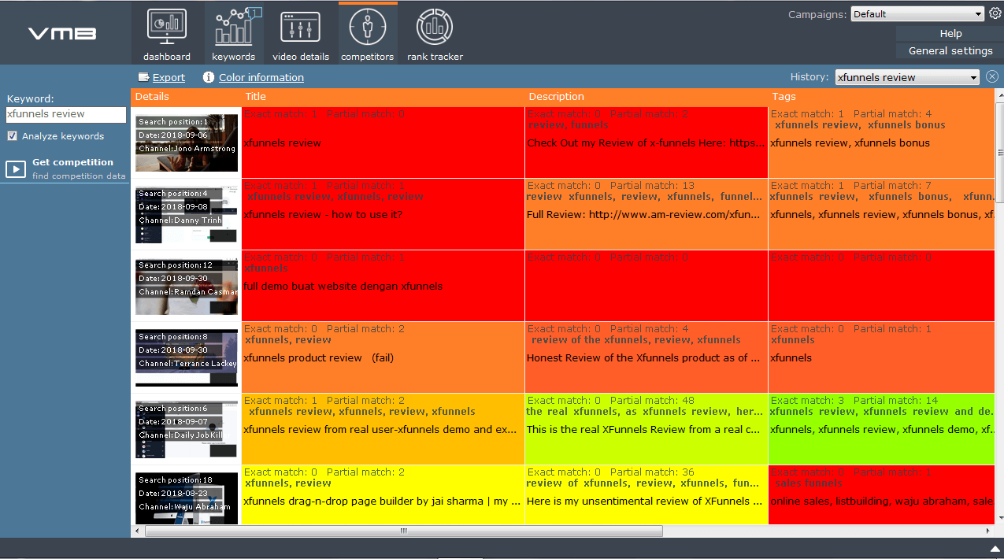1004x559 pixels.
Task: Open the keywords section icon
Action: [x=233, y=28]
